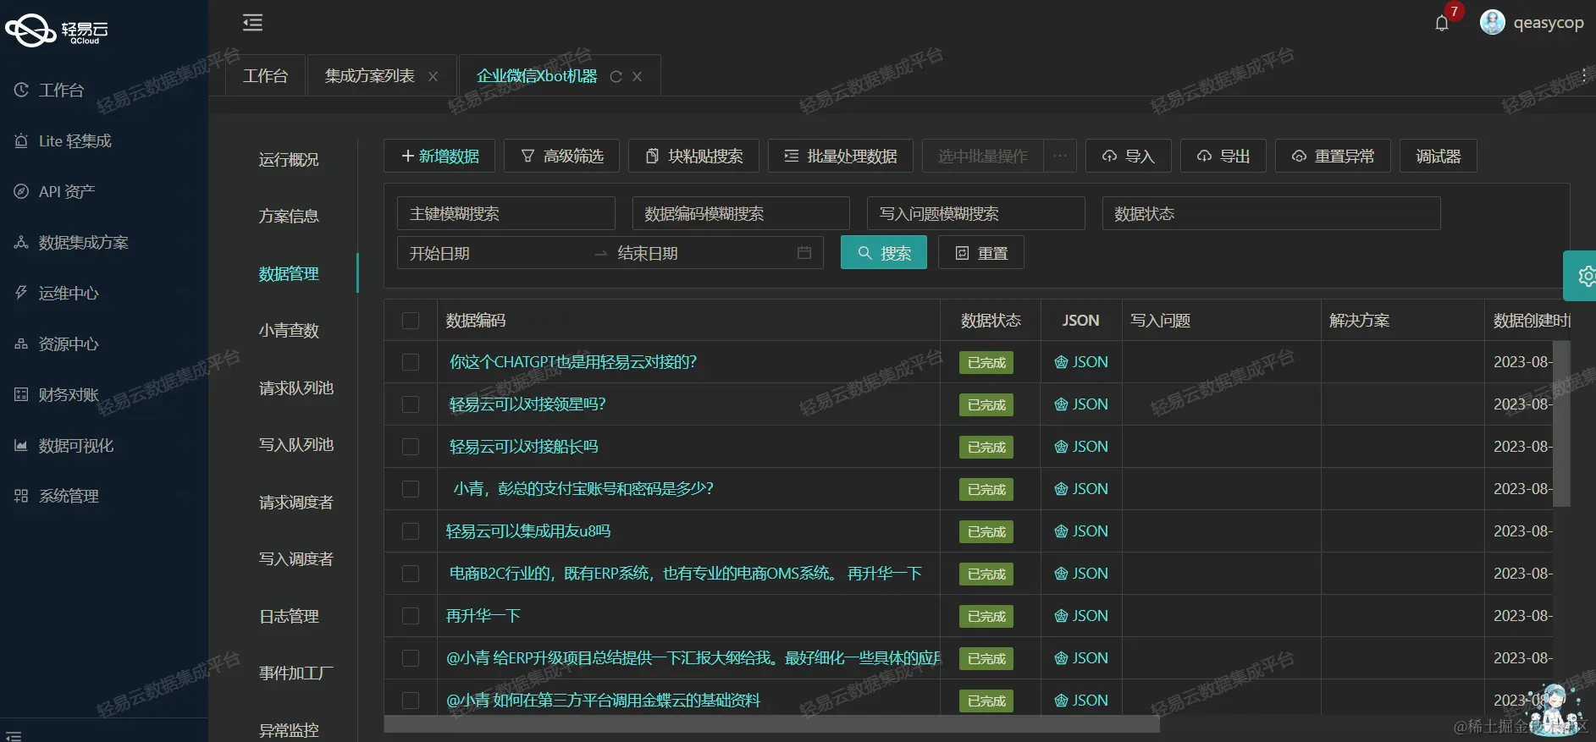Viewport: 1596px width, 742px height.
Task: Focus the 主键模糊搜索 input field
Action: point(505,213)
